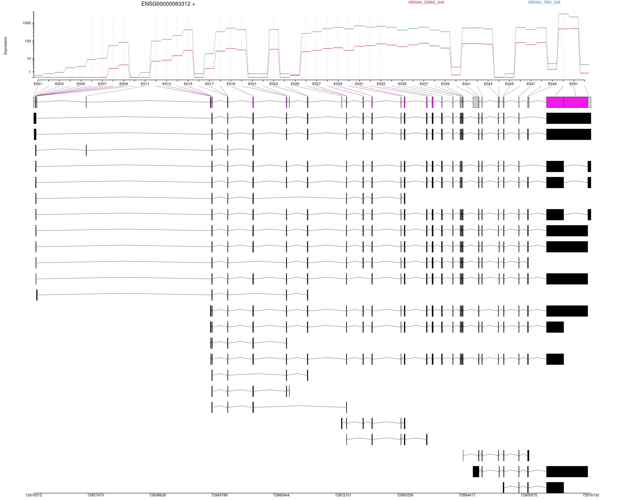Select the HEK293_OSMI2_2hA legend label
Image resolution: width=619 pixels, height=500 pixels.
tap(426, 2)
